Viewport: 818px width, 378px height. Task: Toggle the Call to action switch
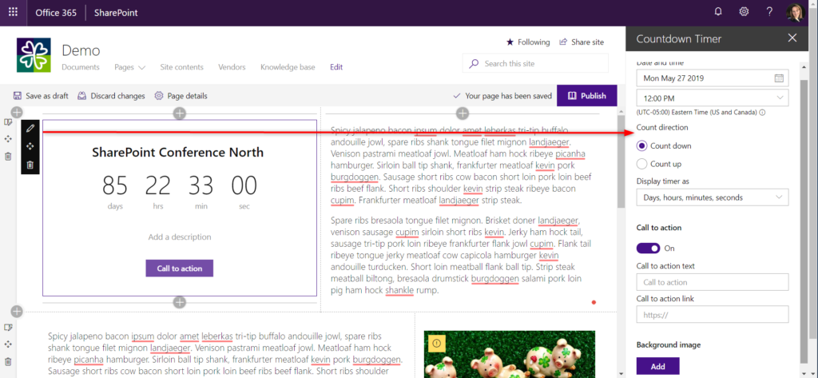click(x=648, y=248)
